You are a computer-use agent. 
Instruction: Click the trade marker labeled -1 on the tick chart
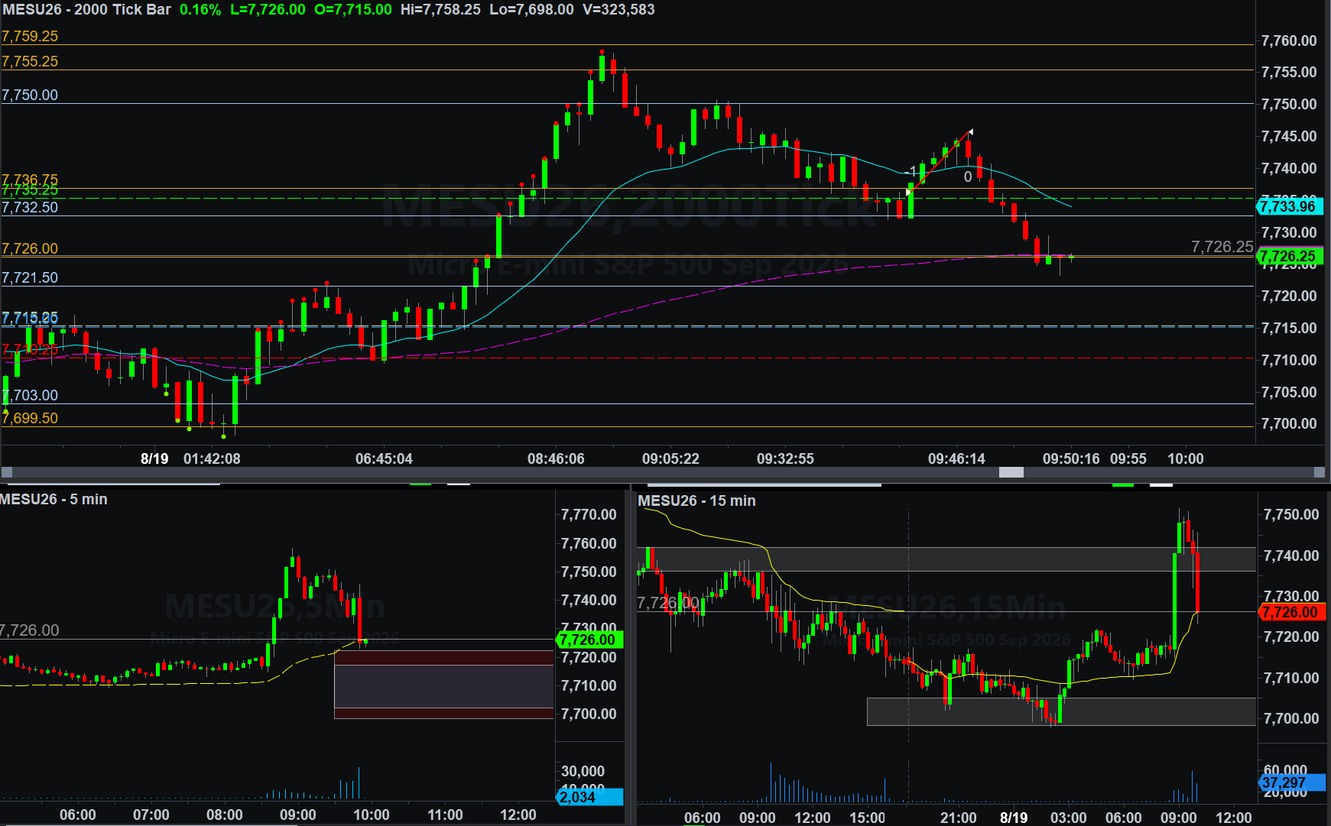tap(910, 171)
